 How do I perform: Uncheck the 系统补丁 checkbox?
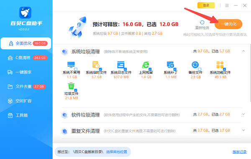point(175,69)
